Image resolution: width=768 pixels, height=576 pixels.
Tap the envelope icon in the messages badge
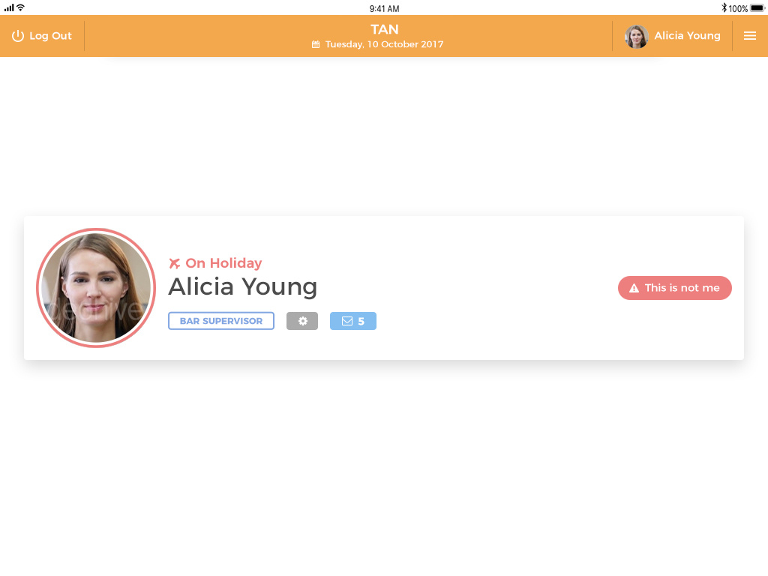(347, 321)
